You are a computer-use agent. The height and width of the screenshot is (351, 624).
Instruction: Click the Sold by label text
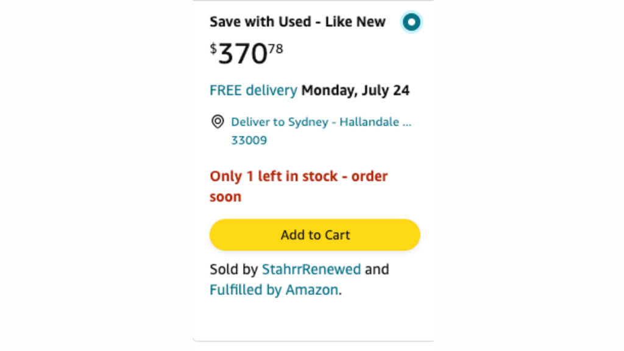pyautogui.click(x=233, y=269)
